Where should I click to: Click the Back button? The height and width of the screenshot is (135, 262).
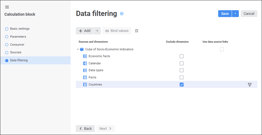85,129
